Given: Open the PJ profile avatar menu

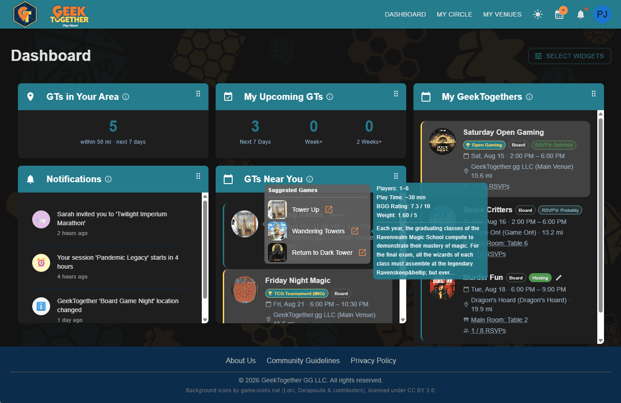Looking at the screenshot, I should [x=602, y=14].
